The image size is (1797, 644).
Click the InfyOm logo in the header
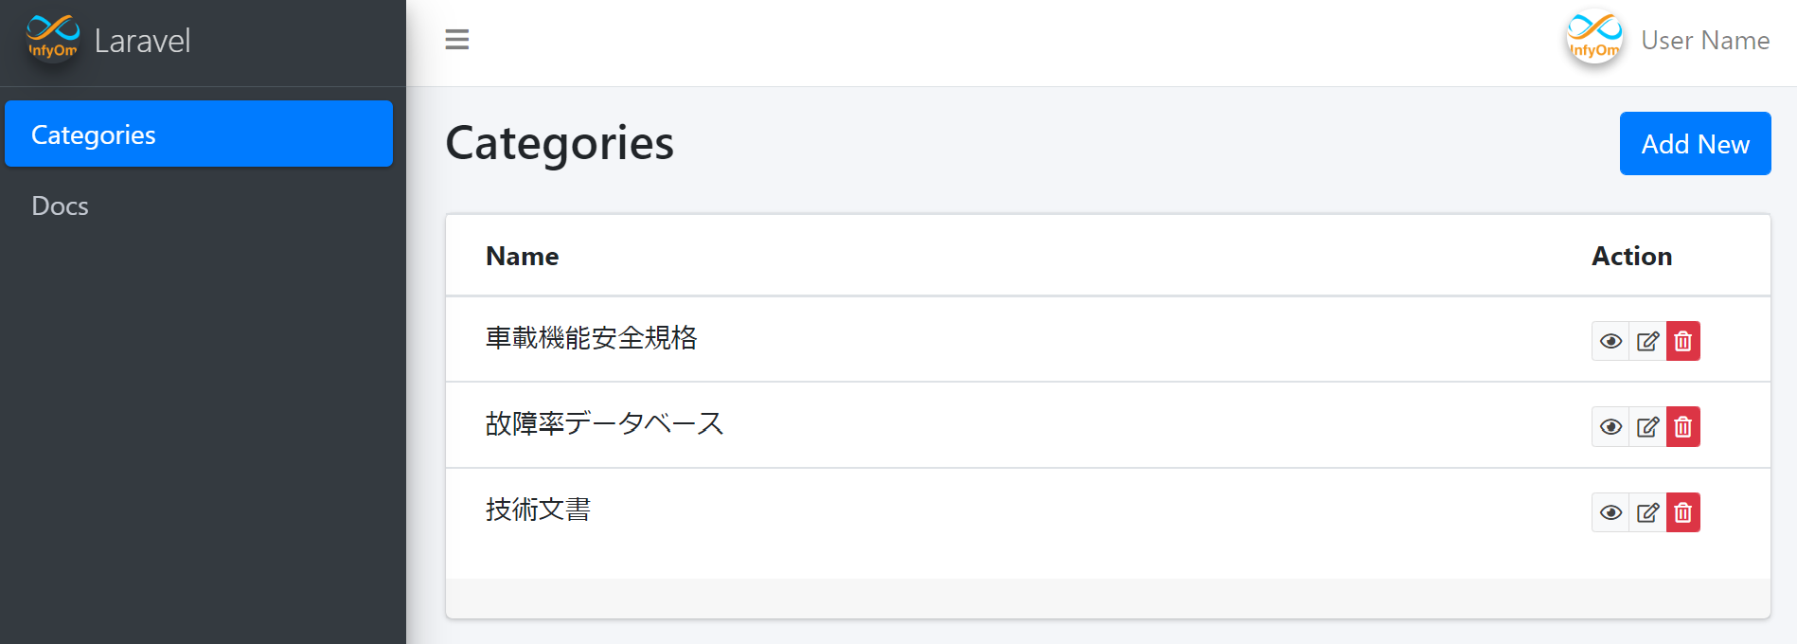click(x=52, y=40)
